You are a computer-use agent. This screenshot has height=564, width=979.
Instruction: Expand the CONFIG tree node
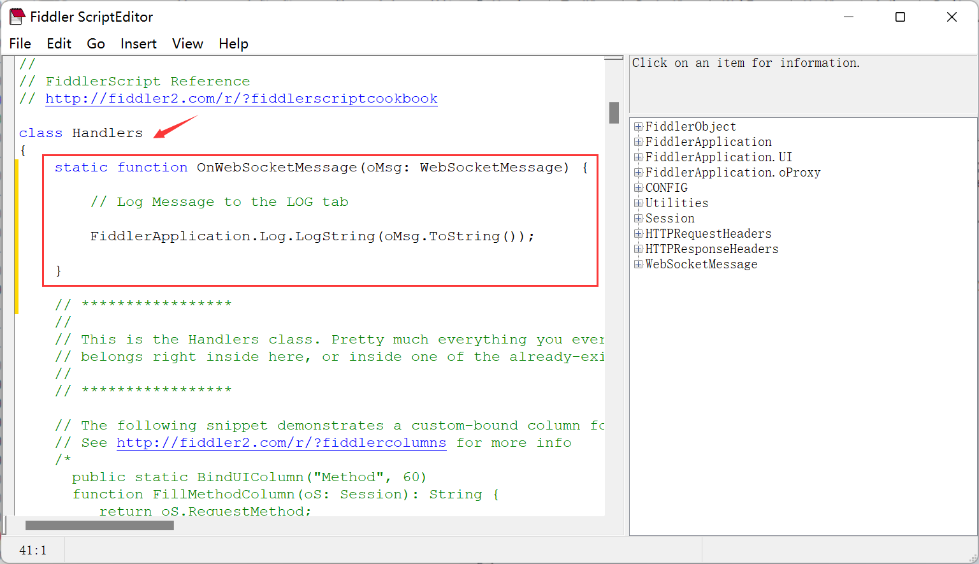638,187
